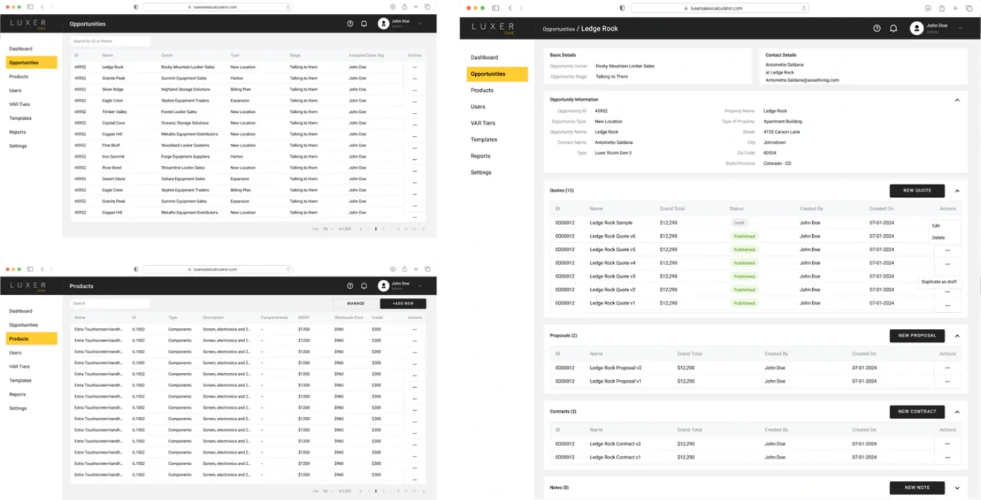The image size is (981, 500).
Task: Open downloads icon in Ledge Rock browser toolbar
Action: [928, 8]
